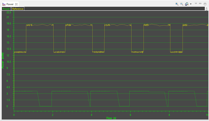
Task: Maximize the Power view panel
Action: (205, 4)
